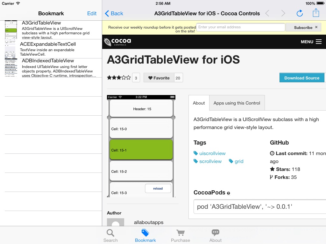The height and width of the screenshot is (244, 326).
Task: Dismiss the subscribe banner with X
Action: [x=316, y=27]
